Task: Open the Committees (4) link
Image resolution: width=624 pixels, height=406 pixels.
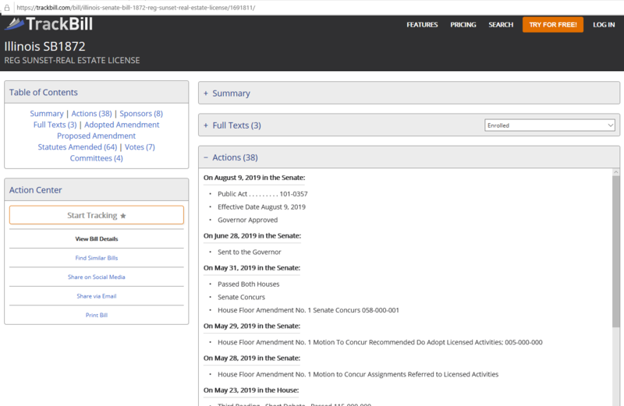Action: [96, 158]
